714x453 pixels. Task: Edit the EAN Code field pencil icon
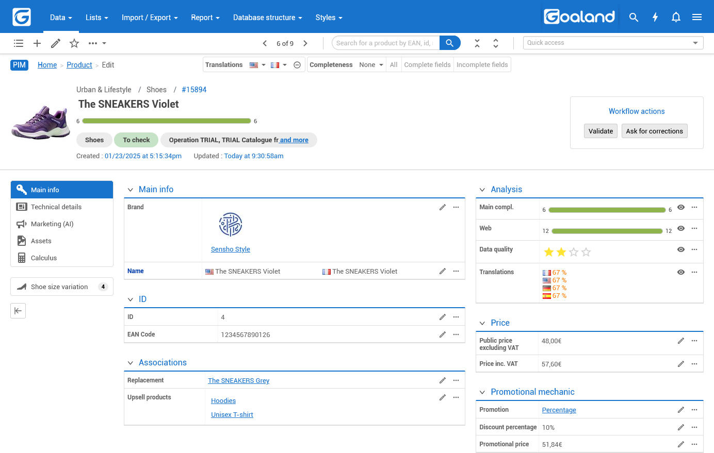pos(442,334)
